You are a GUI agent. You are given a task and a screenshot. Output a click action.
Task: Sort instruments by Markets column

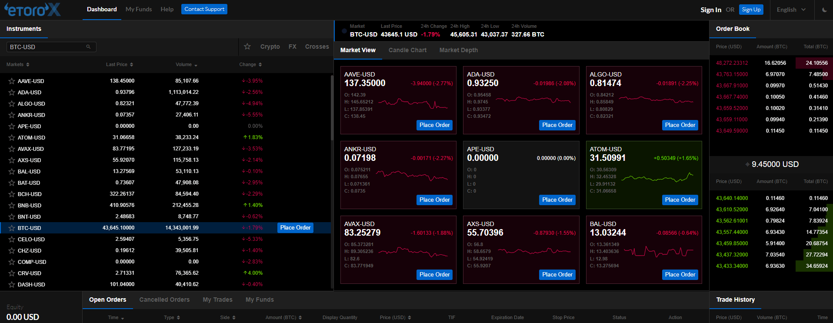click(x=18, y=64)
